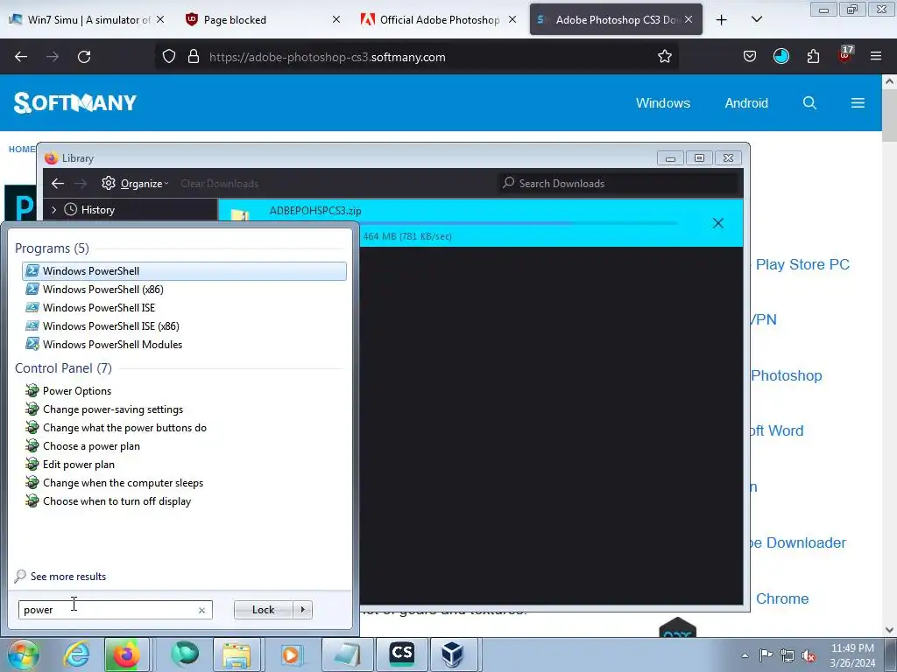Open Change when the computer sleeps

click(184, 482)
